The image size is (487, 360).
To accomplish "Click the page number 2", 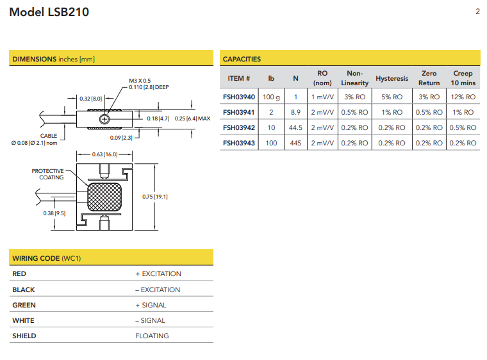I will [x=477, y=12].
